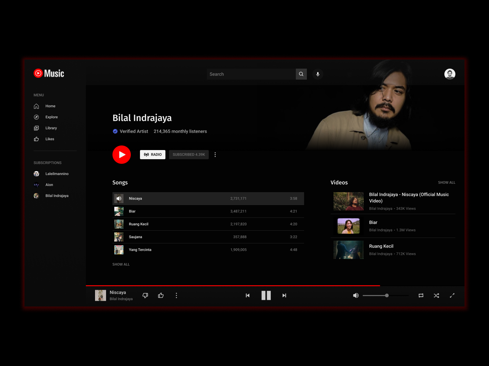The width and height of the screenshot is (489, 366).
Task: Toggle repeat mode
Action: (x=421, y=296)
